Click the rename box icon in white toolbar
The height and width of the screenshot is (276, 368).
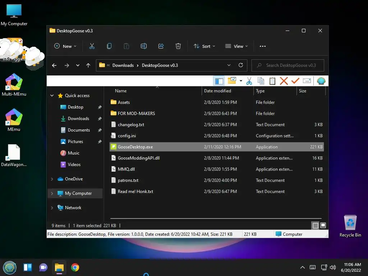pos(307,81)
